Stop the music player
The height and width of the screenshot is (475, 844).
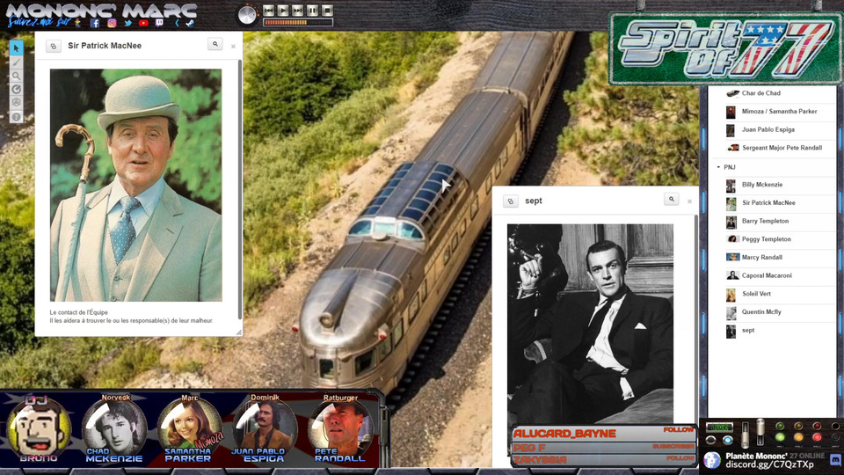[x=327, y=11]
